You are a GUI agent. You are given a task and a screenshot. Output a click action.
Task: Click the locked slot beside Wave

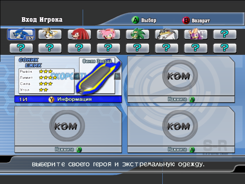pyautogui.click(x=225, y=34)
